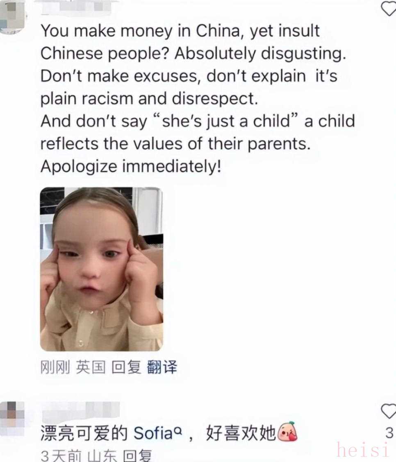The image size is (396, 462).
Task: Open the child photo attached to comment
Action: pos(101,269)
